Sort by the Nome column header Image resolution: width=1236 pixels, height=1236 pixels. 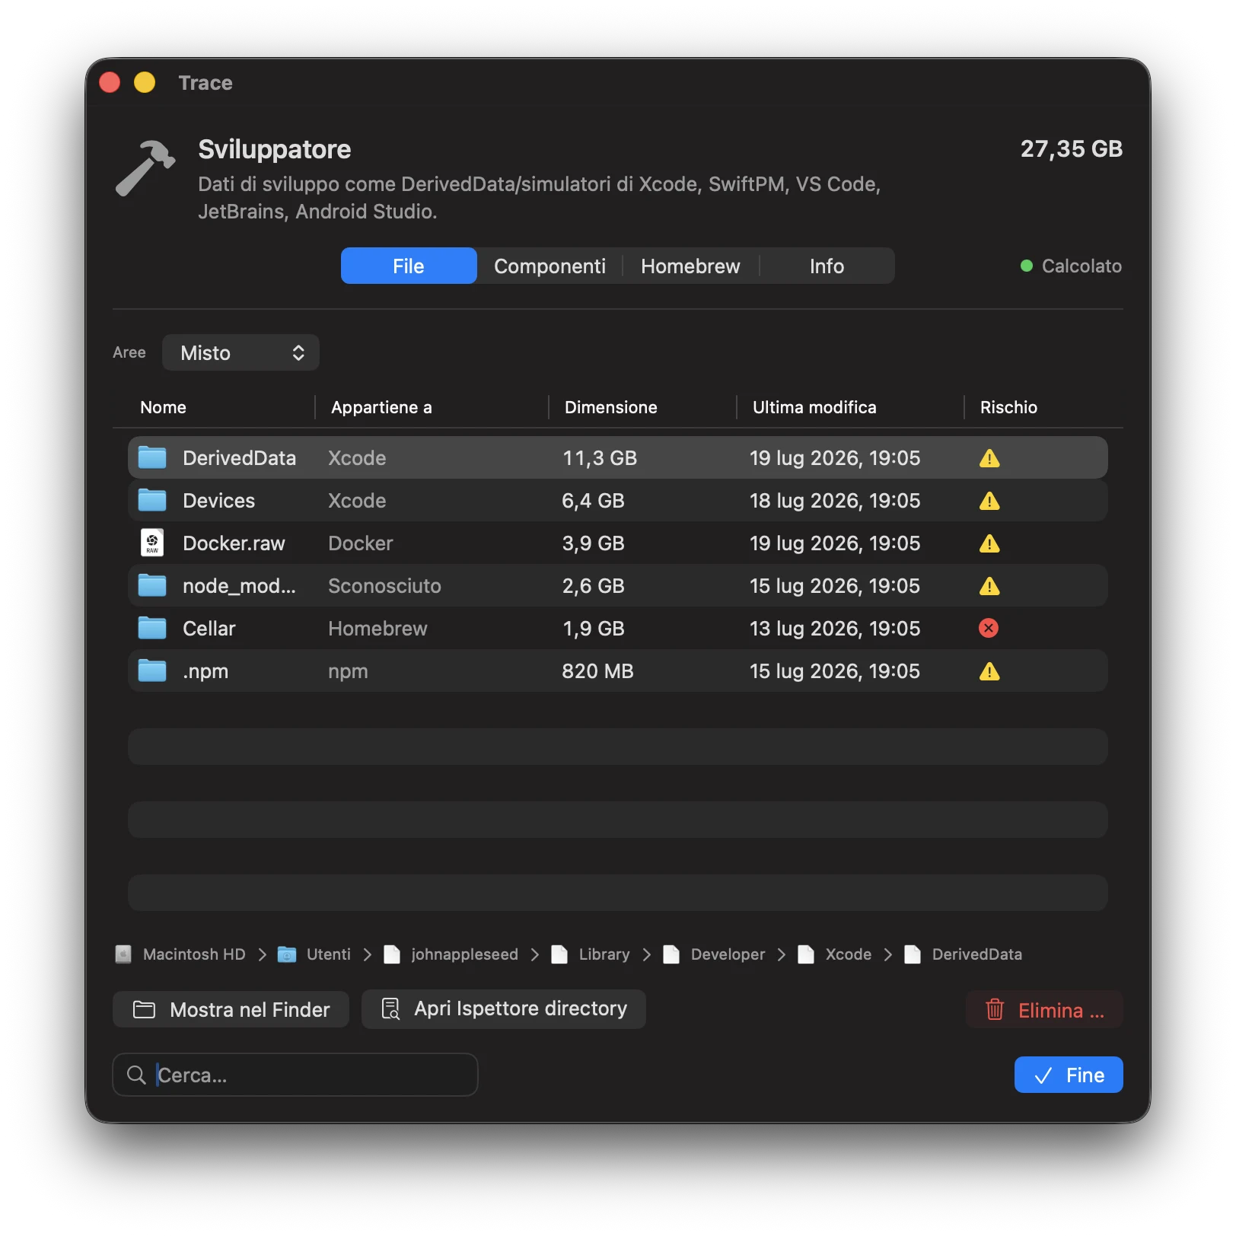pos(163,407)
